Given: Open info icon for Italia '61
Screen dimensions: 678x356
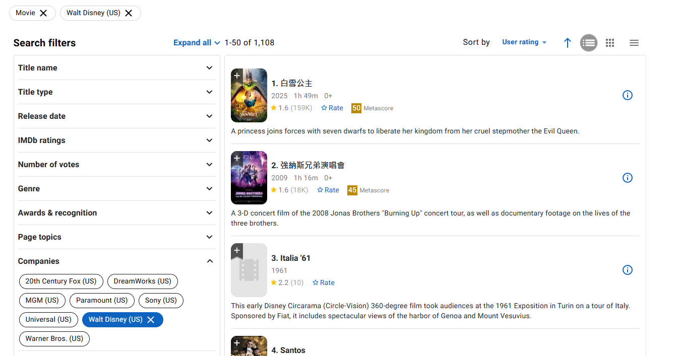Looking at the screenshot, I should point(627,270).
